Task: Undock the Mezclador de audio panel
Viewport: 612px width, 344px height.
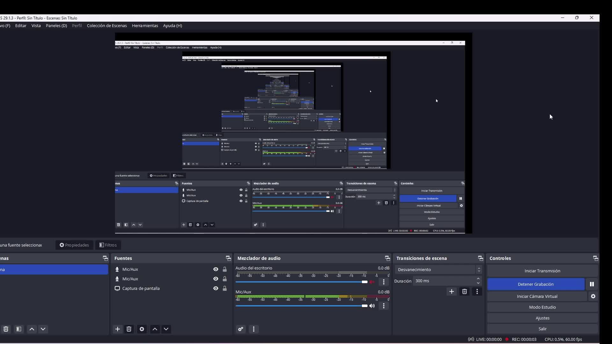Action: click(387, 258)
